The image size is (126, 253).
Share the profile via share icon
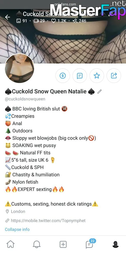pyautogui.click(x=114, y=76)
